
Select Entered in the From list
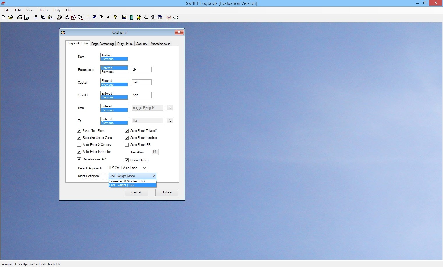[114, 106]
